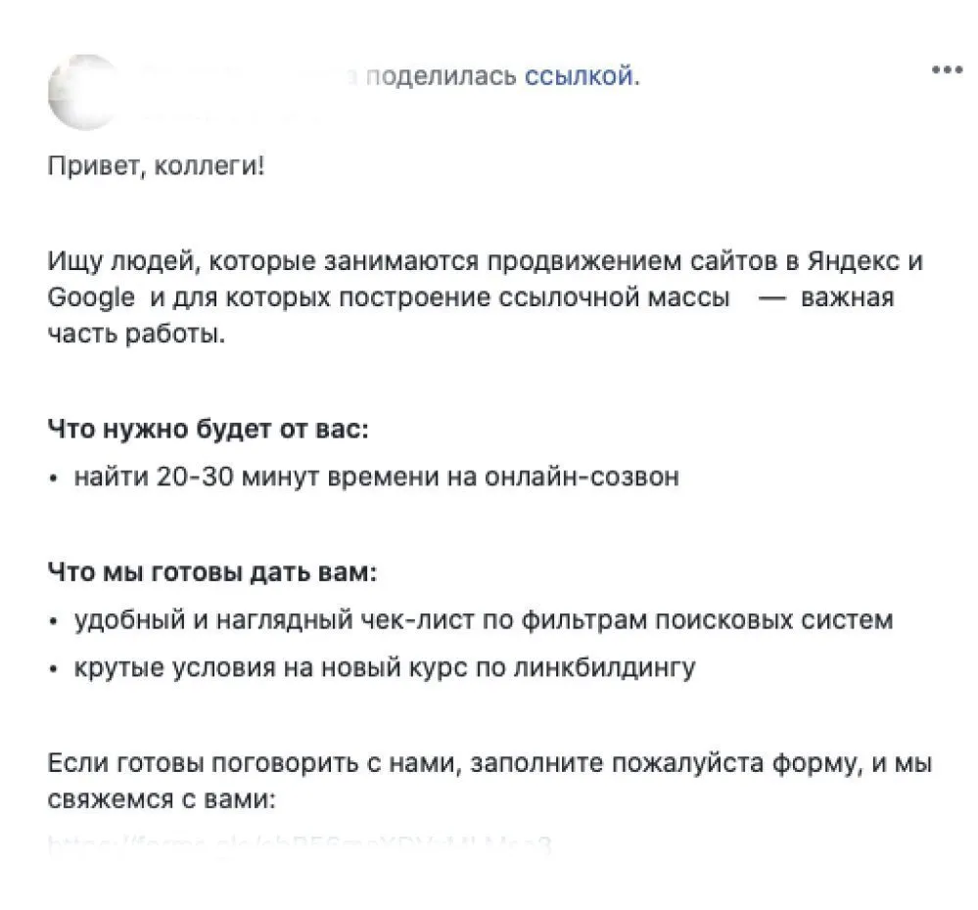Viewport: 978px width, 910px height.
Task: Click the text "часть работы."
Action: 136,335
